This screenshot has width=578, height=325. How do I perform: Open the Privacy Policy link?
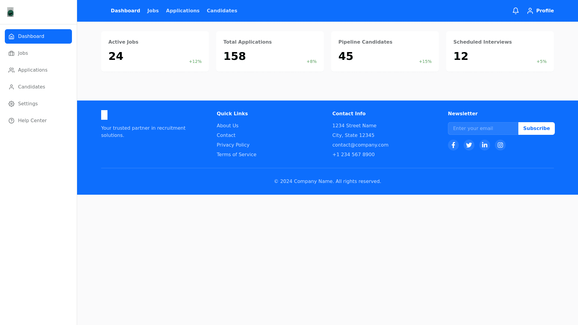233,145
